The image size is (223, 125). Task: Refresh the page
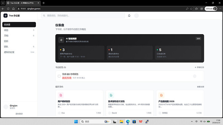[8, 9]
